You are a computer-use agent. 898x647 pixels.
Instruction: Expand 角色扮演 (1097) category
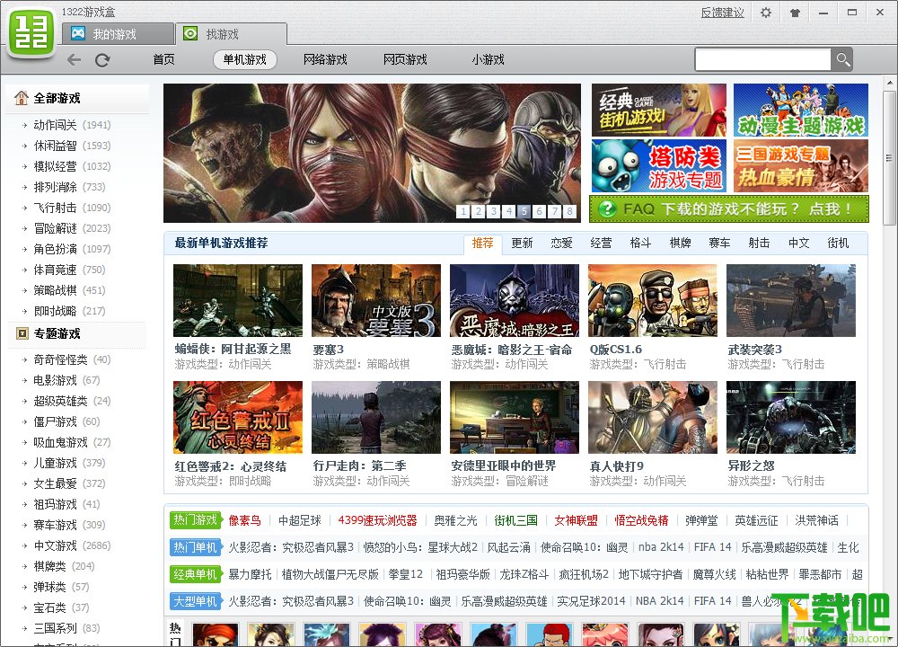72,249
